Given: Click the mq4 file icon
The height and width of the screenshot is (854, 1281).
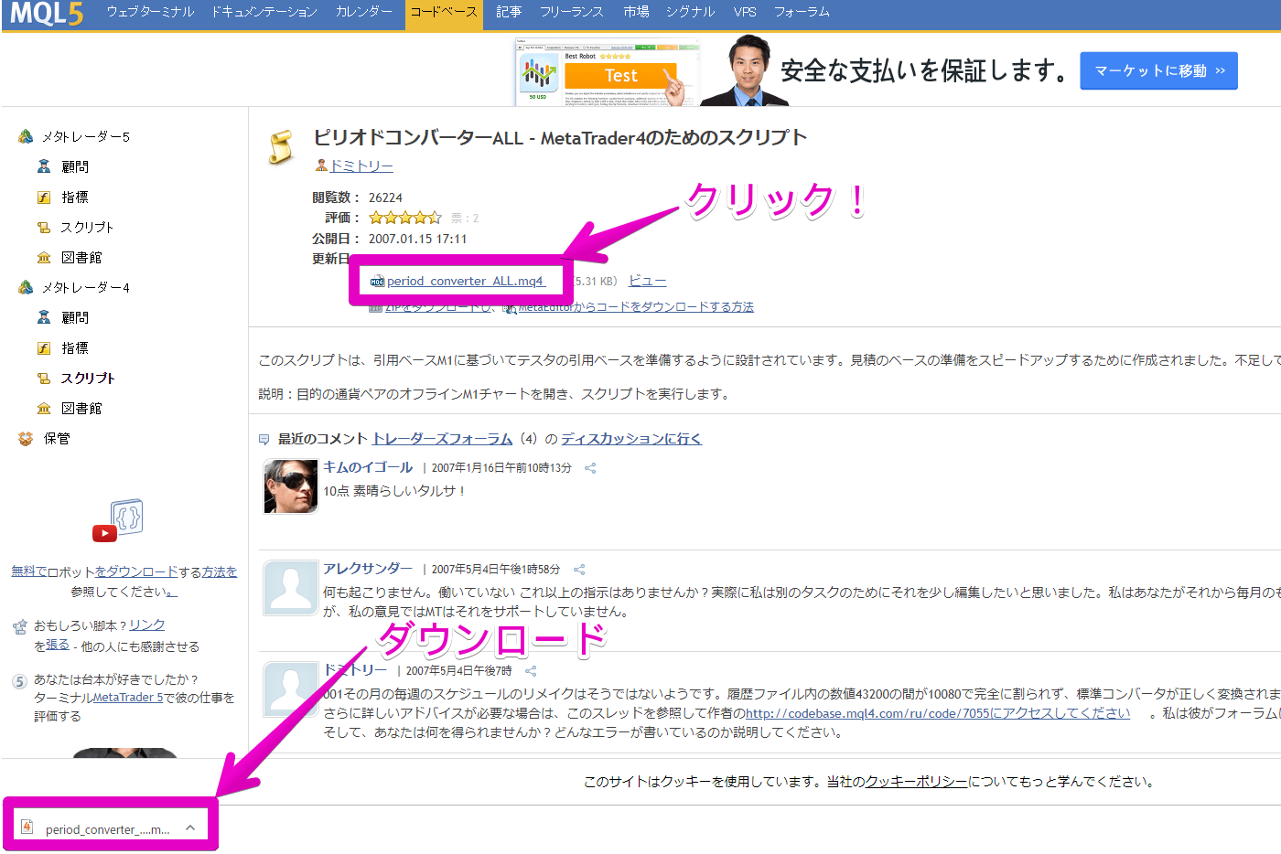Looking at the screenshot, I should [377, 282].
